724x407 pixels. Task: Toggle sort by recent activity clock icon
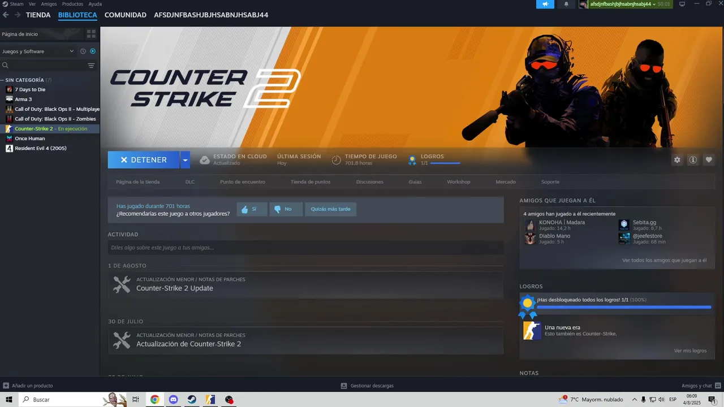[83, 51]
